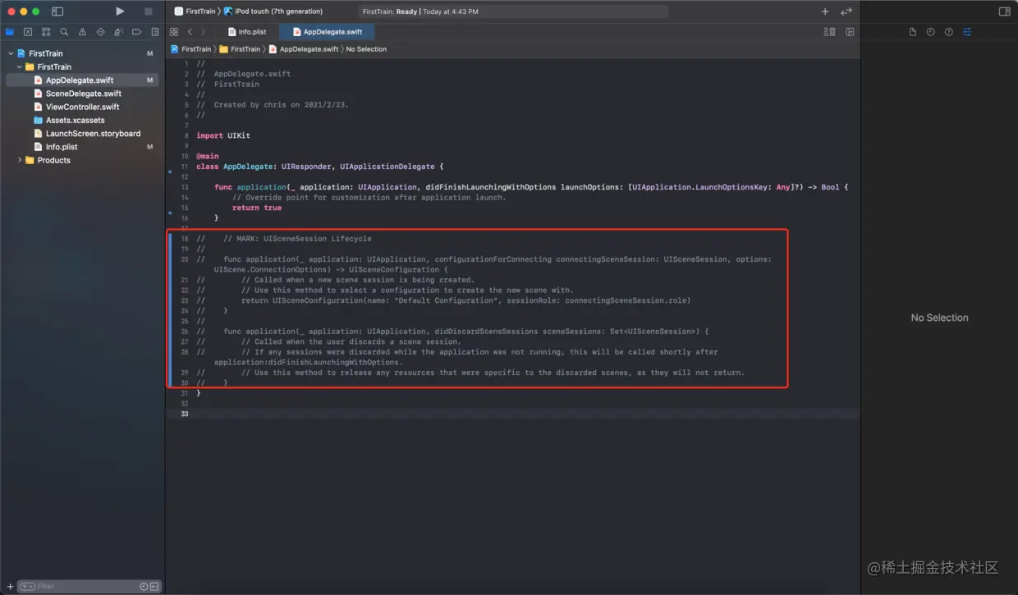Open No Selection jump bar menu

point(366,49)
